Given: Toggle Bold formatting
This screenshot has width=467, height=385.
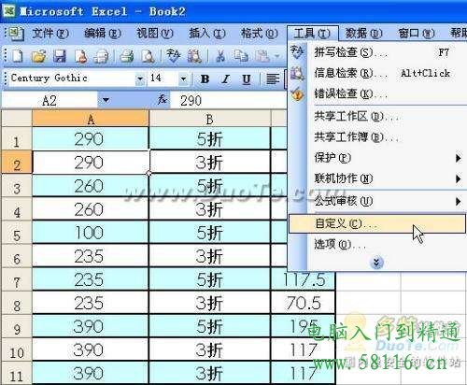Looking at the screenshot, I should (205, 79).
